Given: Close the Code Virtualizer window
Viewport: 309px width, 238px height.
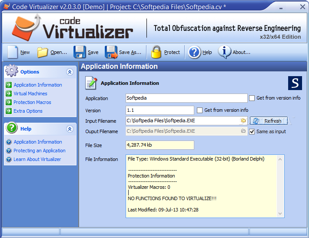Looking at the screenshot, I should [302, 7].
